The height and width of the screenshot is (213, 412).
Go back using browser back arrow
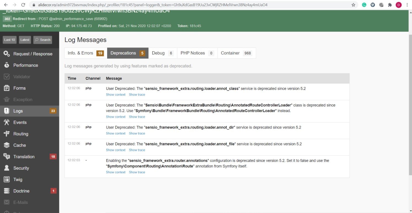coord(6,5)
